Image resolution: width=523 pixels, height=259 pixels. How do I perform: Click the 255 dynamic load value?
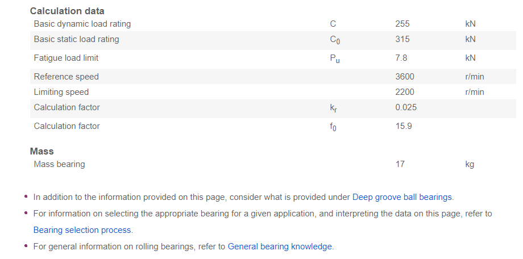coord(402,24)
